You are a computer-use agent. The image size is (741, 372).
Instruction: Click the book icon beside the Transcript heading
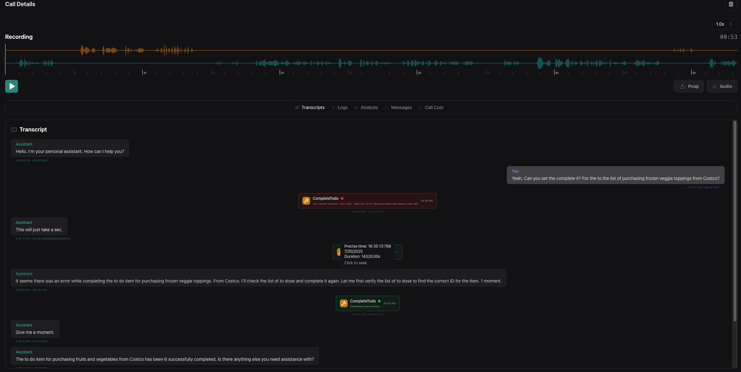click(x=14, y=130)
